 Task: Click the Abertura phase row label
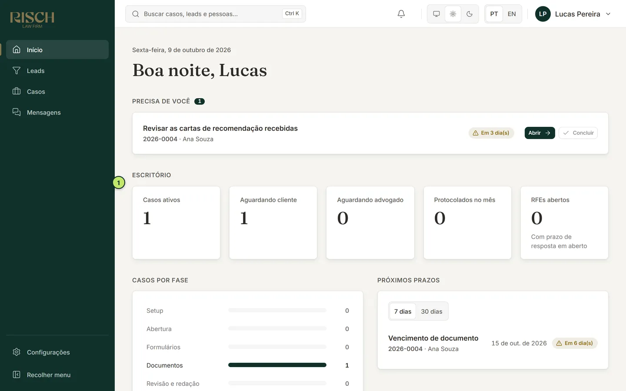tap(159, 329)
